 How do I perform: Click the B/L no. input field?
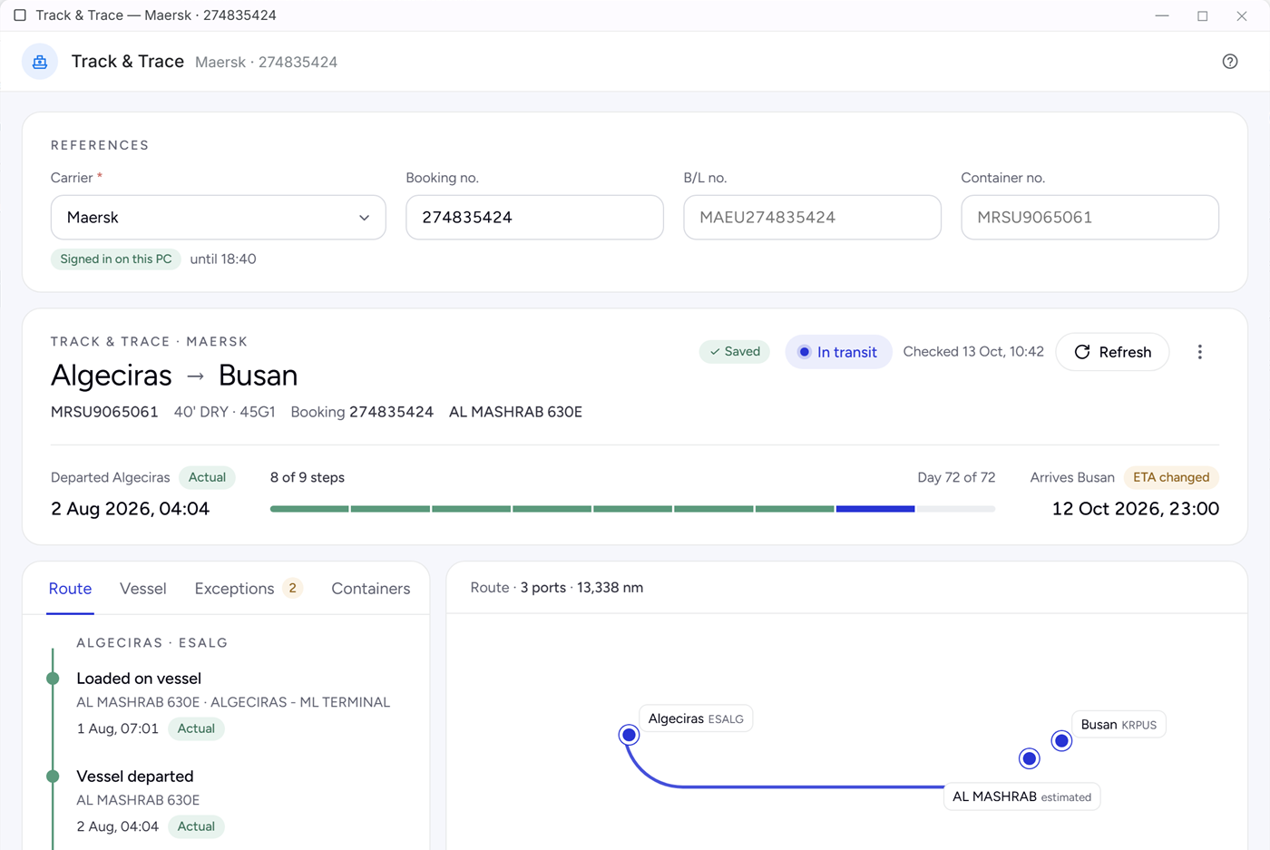pyautogui.click(x=812, y=218)
